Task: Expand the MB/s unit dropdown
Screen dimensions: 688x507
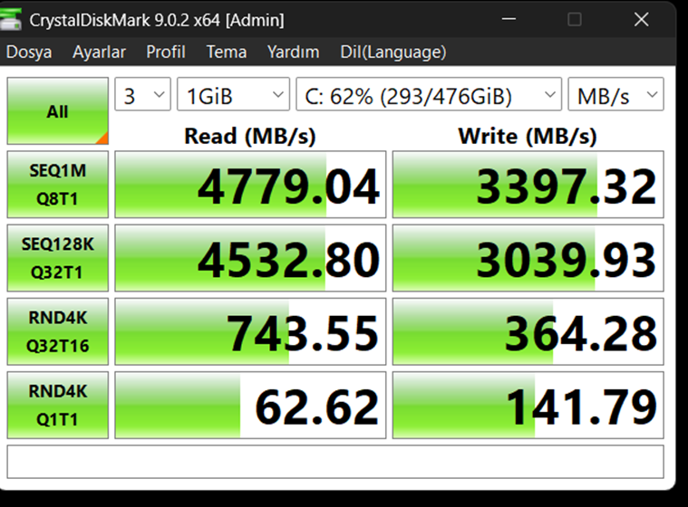Action: pos(616,94)
